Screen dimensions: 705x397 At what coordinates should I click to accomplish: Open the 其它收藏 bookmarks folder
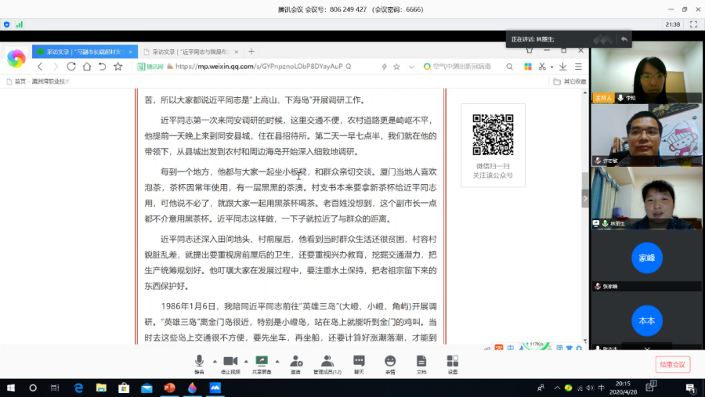[569, 81]
